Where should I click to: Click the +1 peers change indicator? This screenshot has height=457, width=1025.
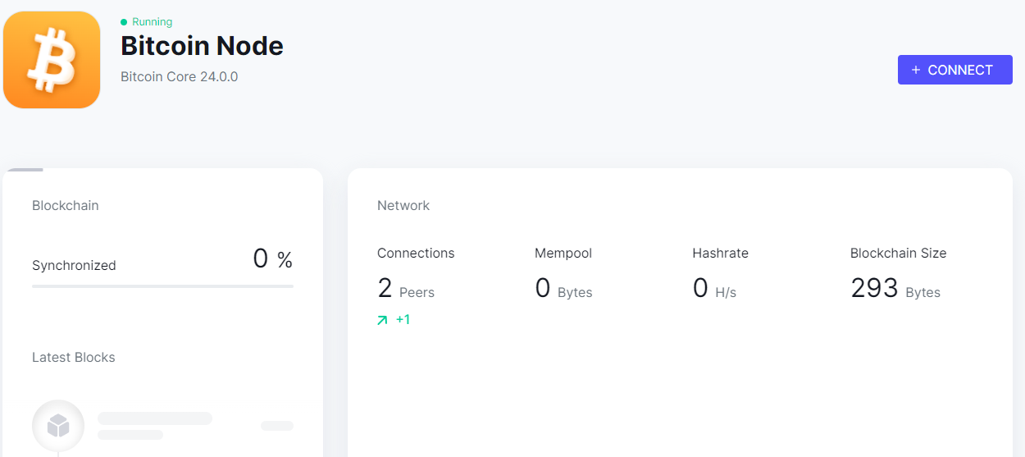[403, 320]
